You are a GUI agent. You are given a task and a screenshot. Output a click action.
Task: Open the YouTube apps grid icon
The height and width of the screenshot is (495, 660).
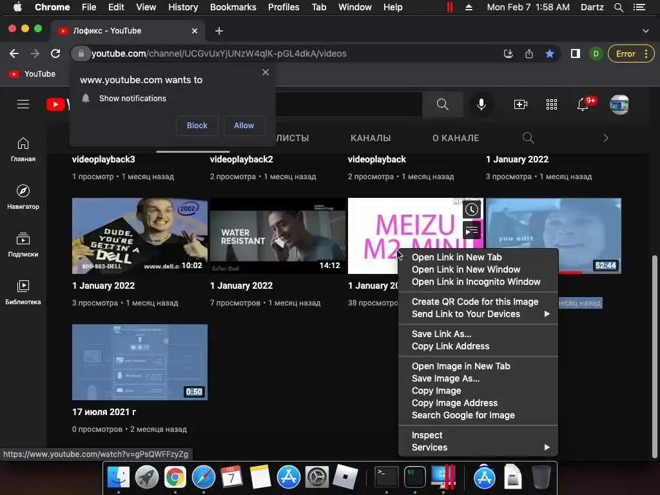(x=552, y=104)
